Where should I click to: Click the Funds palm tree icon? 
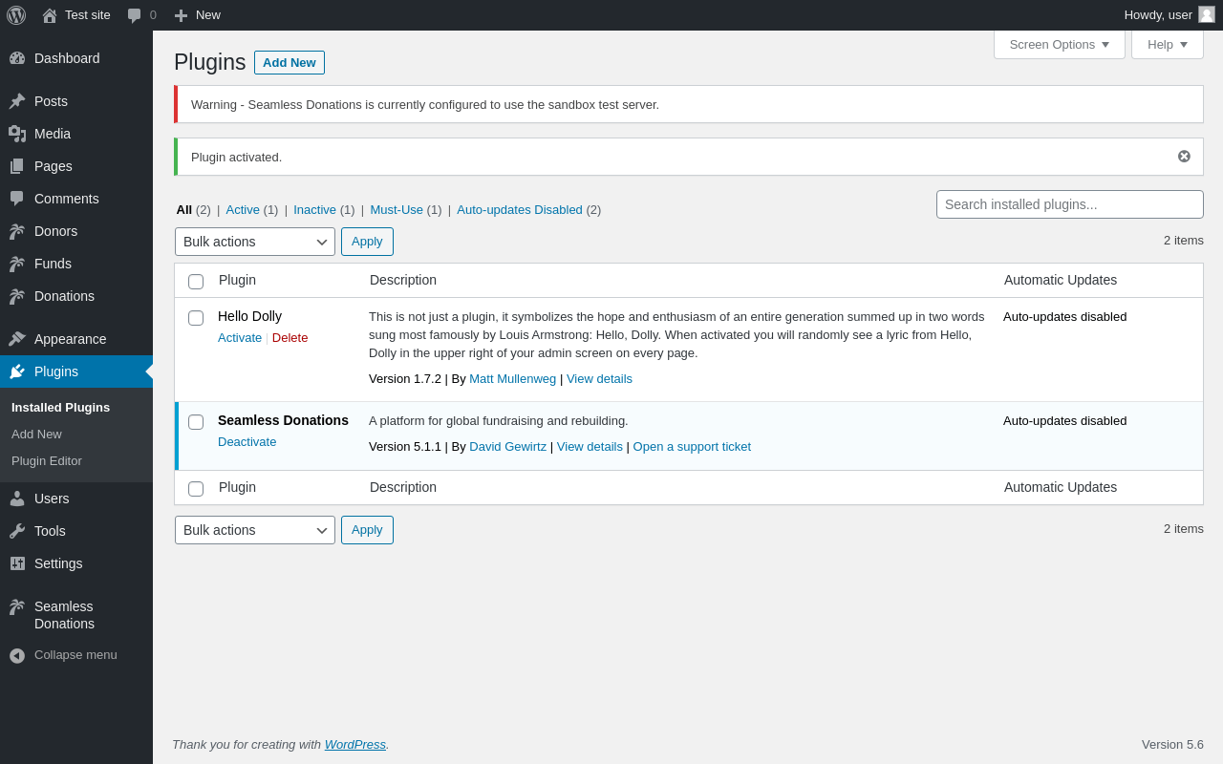(17, 264)
